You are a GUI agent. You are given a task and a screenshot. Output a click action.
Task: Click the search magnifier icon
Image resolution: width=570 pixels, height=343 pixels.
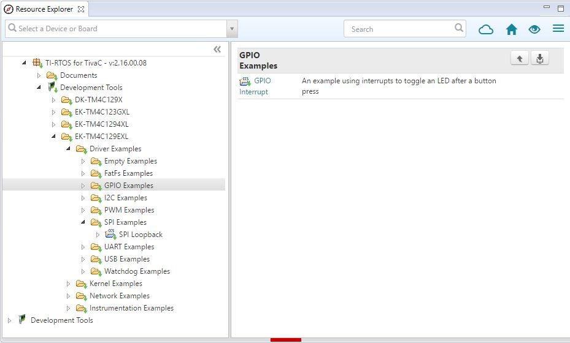[459, 28]
